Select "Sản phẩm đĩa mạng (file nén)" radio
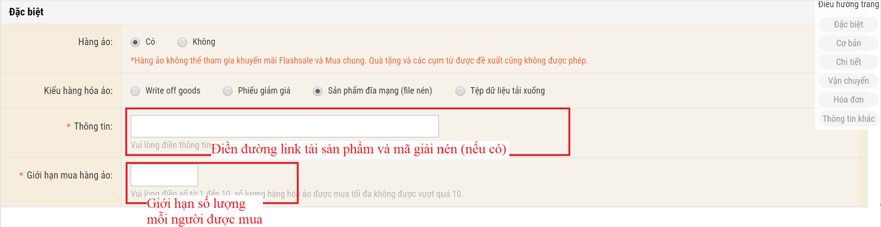The height and width of the screenshot is (227, 881). click(317, 91)
